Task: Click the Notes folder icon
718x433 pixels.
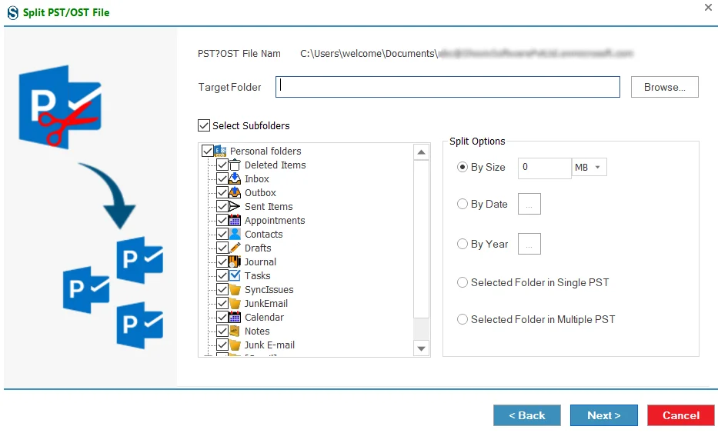Action: [x=235, y=331]
